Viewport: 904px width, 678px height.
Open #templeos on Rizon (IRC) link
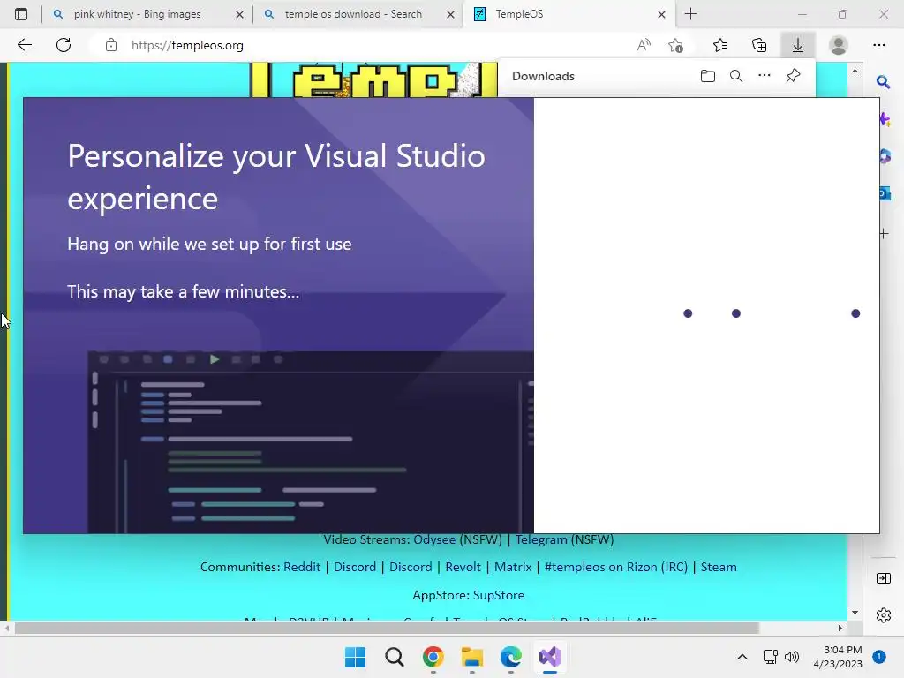click(615, 567)
